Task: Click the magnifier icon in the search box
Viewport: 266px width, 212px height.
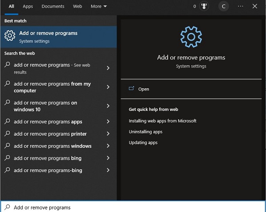Action: [x=7, y=207]
